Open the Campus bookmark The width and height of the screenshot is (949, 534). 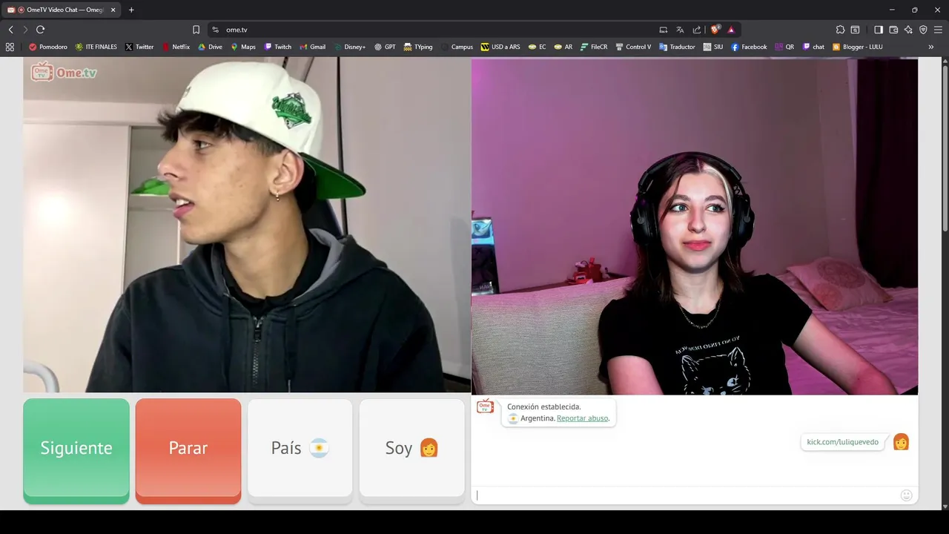pos(457,47)
